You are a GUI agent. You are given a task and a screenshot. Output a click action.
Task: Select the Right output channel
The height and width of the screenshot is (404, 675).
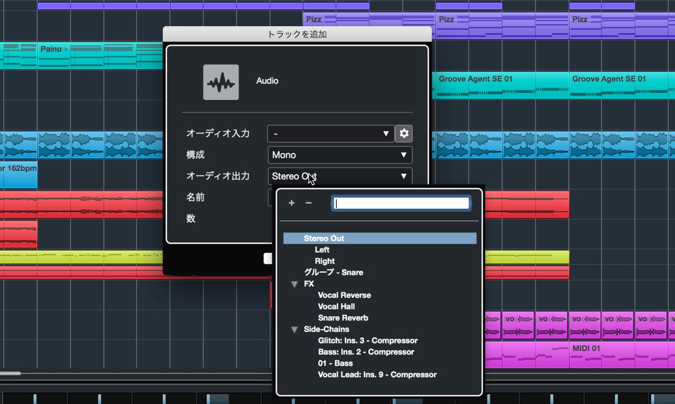(325, 261)
